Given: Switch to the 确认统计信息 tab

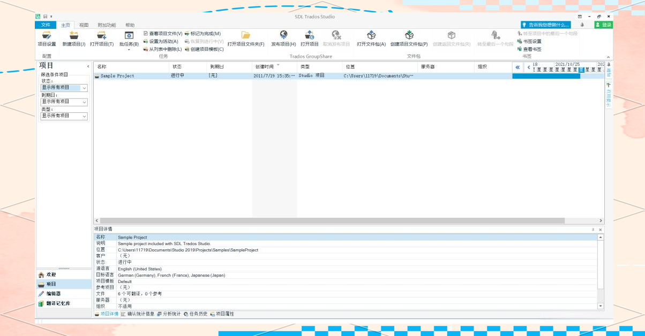Looking at the screenshot, I should tap(138, 314).
